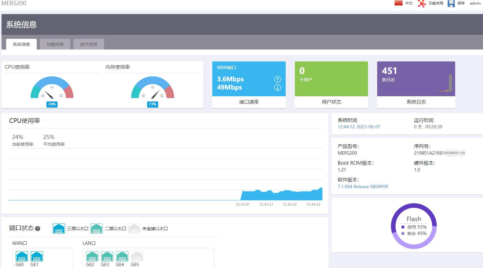Click the CPU usage history area chart
Screen dimensions: 483x268
(165, 174)
